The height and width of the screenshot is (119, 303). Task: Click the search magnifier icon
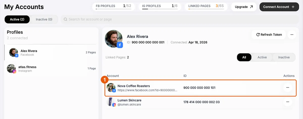point(65,19)
